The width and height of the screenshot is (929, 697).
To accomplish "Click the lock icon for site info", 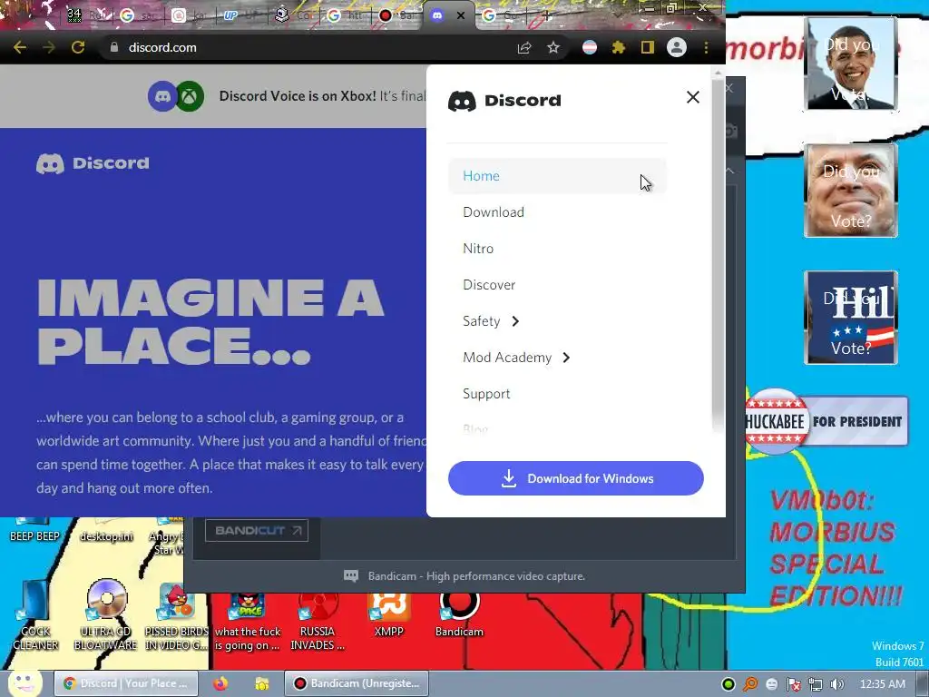I will 114,47.
